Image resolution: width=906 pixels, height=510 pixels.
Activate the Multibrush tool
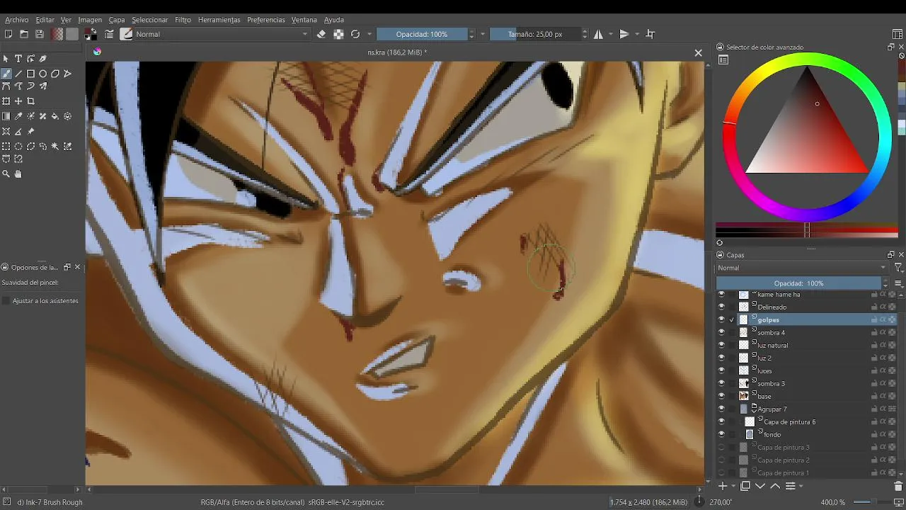(43, 86)
